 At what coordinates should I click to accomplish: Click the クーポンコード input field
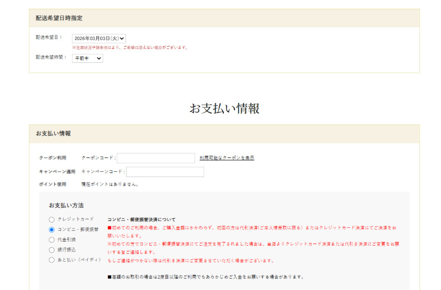click(x=156, y=158)
